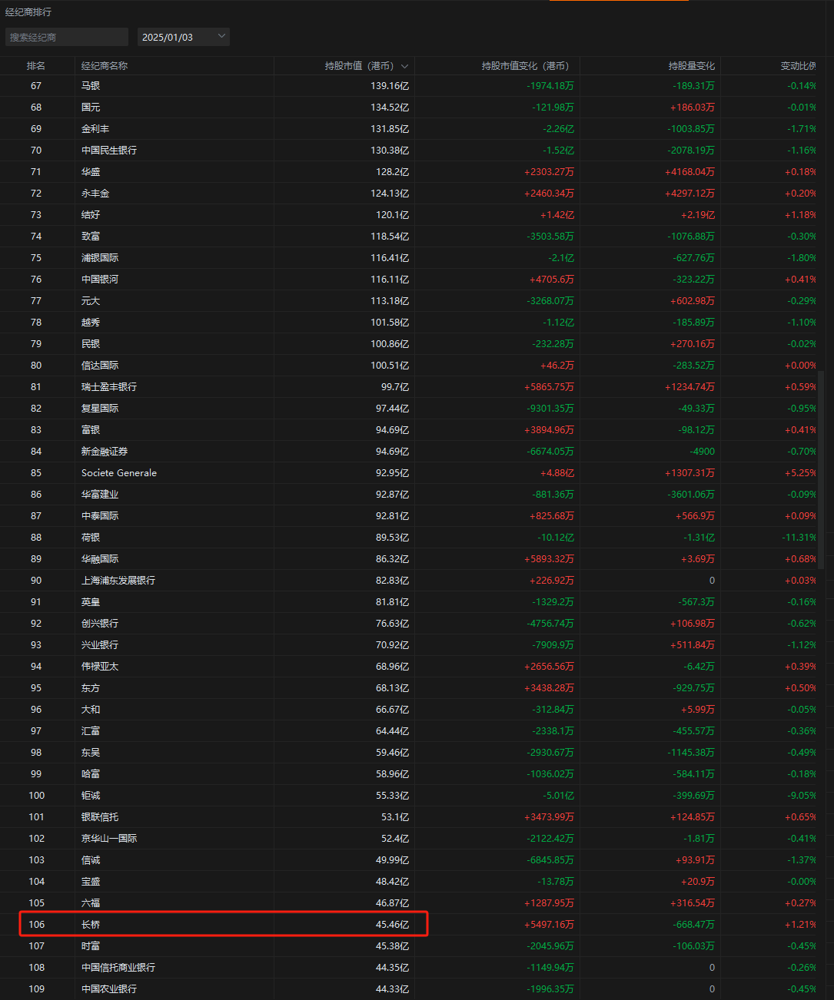Select the 经纪商排行 title tab

(28, 12)
